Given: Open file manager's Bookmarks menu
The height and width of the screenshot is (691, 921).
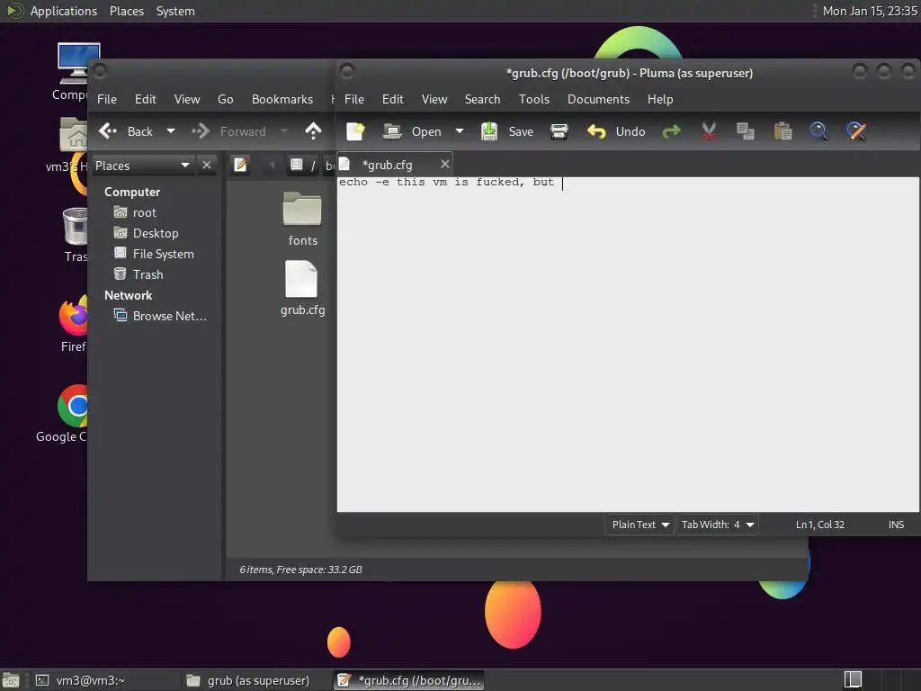Looking at the screenshot, I should point(282,99).
